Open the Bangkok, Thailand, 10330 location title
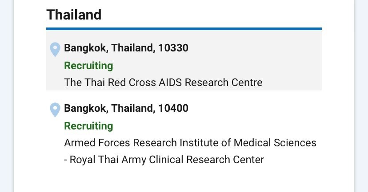This screenshot has width=368, height=192. click(126, 48)
